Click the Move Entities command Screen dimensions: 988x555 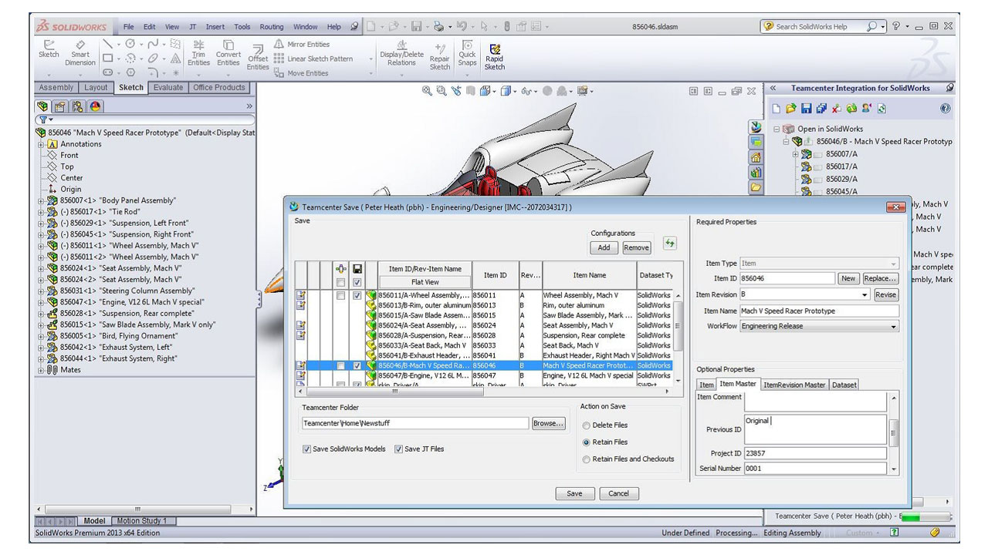301,73
